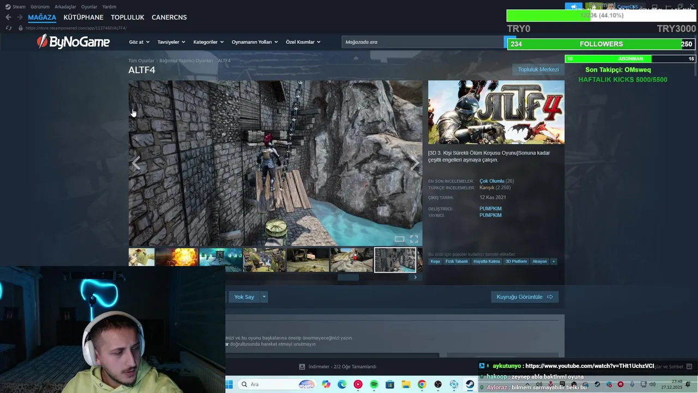
Task: Select the Hayatta Kalma tag
Action: click(x=486, y=261)
